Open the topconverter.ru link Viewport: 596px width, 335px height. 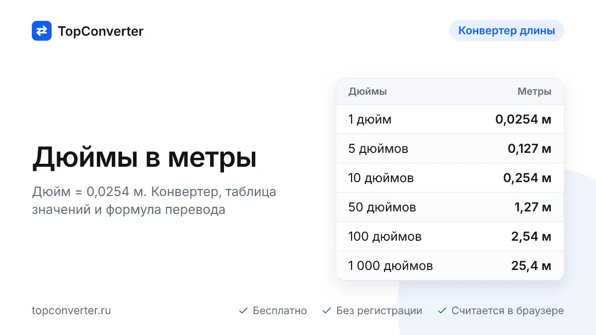coord(72,311)
